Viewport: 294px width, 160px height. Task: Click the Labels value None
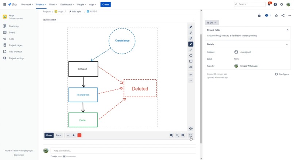(237, 59)
